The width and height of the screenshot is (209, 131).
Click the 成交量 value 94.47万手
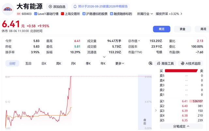tap(114, 41)
